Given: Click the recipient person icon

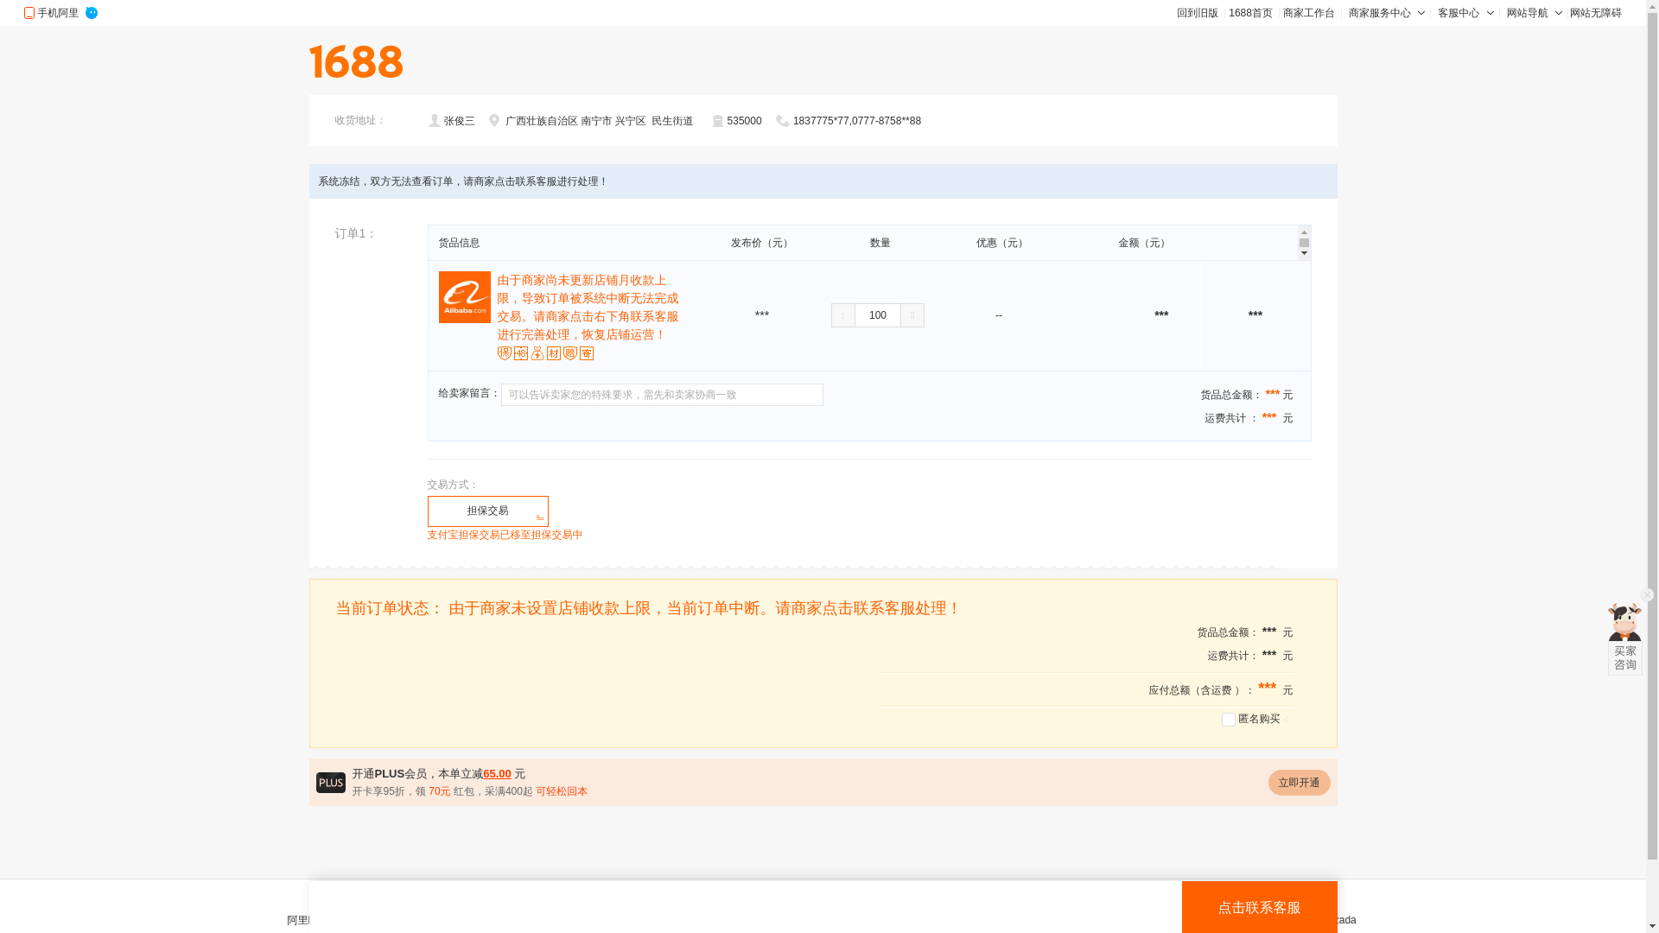Looking at the screenshot, I should (435, 121).
